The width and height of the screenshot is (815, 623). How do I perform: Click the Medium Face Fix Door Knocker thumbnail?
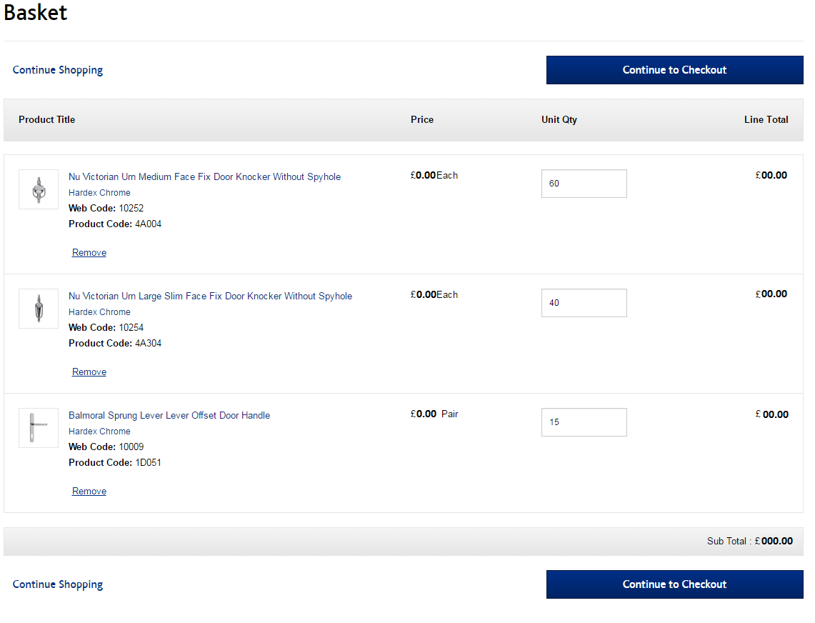(x=39, y=189)
